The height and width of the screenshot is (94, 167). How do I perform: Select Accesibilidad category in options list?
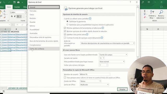pos(44,30)
